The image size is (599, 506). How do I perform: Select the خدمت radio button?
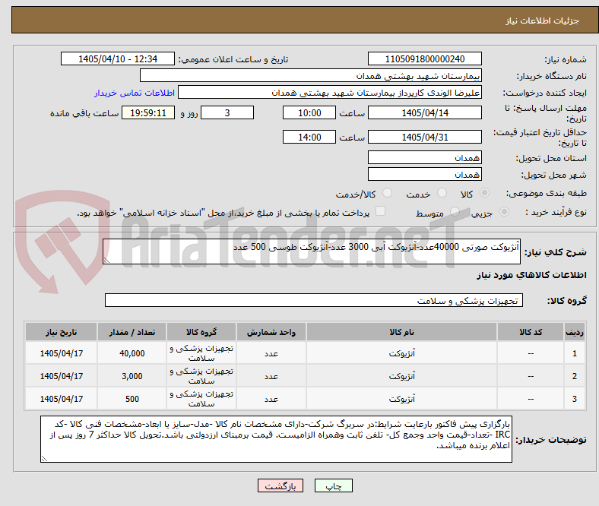[x=442, y=193]
